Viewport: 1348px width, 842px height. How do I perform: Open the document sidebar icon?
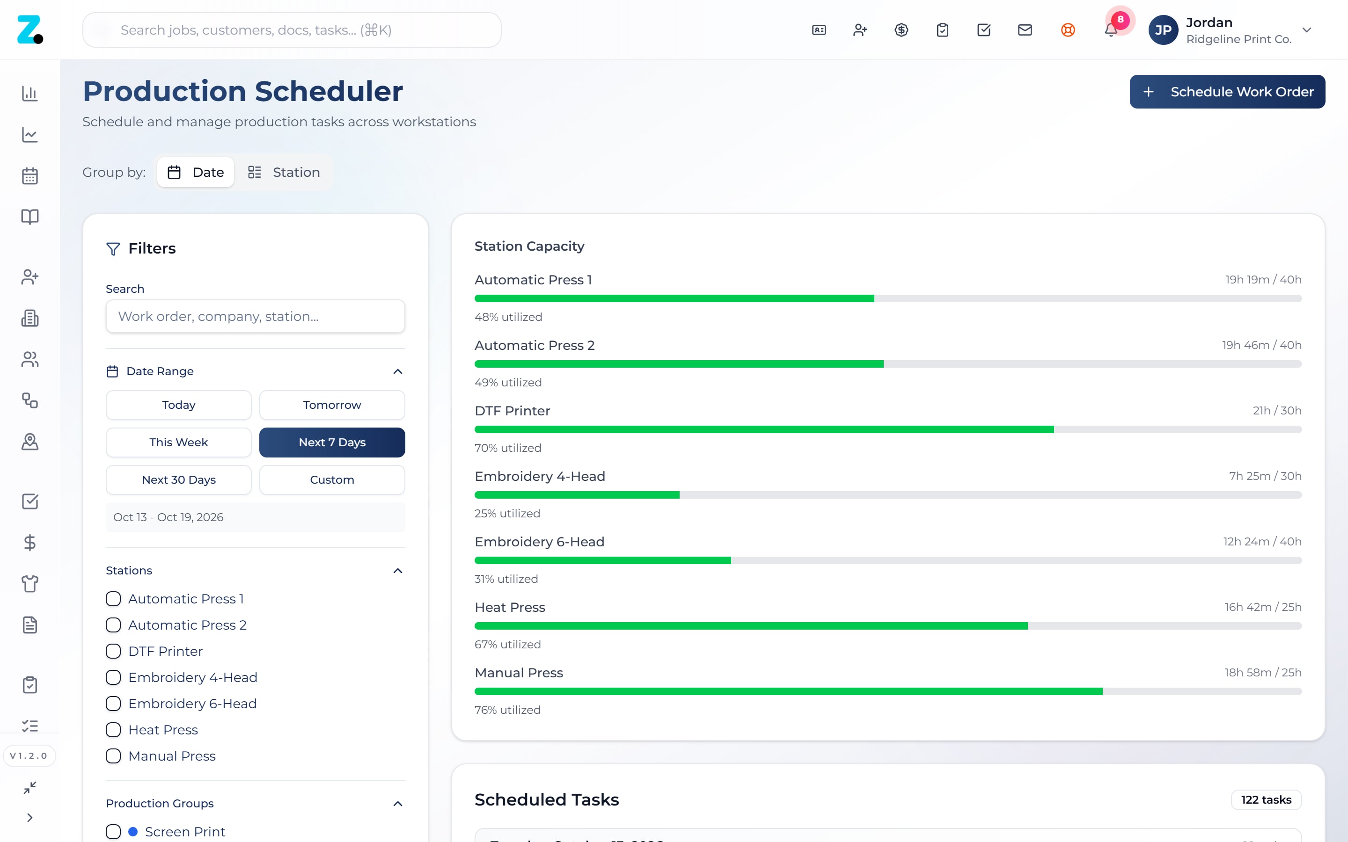coord(30,625)
